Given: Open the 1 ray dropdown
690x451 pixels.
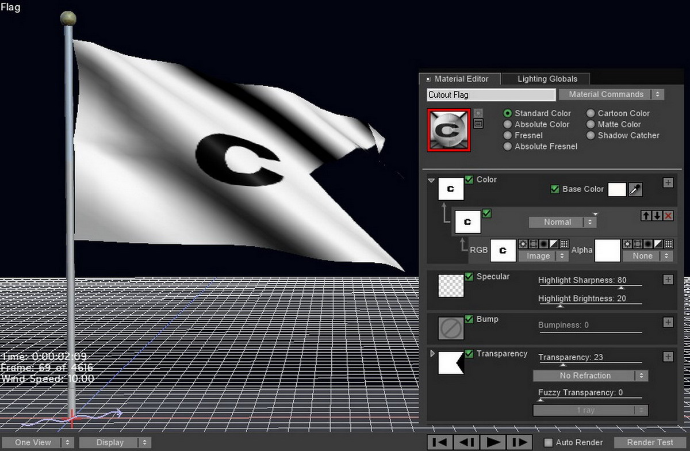Looking at the screenshot, I should tap(591, 410).
